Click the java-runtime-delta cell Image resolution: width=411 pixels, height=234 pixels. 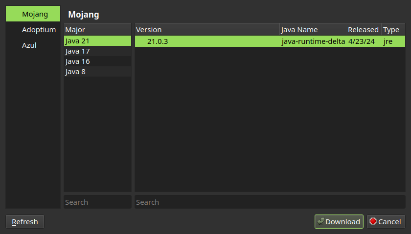[313, 41]
